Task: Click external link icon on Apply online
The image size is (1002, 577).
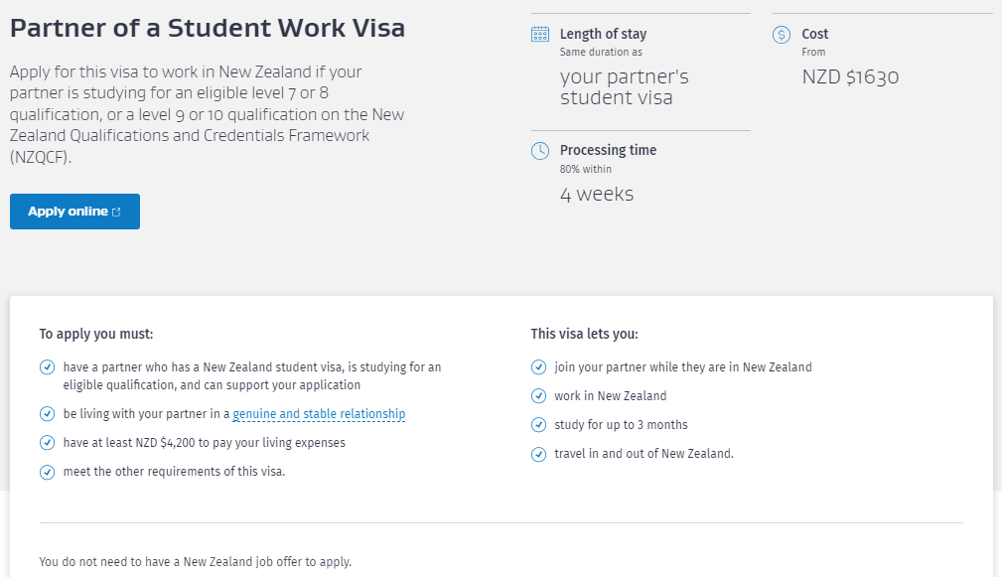Action: [116, 212]
